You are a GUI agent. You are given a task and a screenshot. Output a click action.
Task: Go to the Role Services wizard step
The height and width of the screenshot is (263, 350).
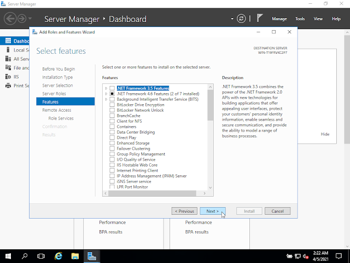pos(61,118)
